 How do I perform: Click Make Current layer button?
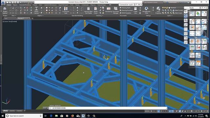coord(178,10)
